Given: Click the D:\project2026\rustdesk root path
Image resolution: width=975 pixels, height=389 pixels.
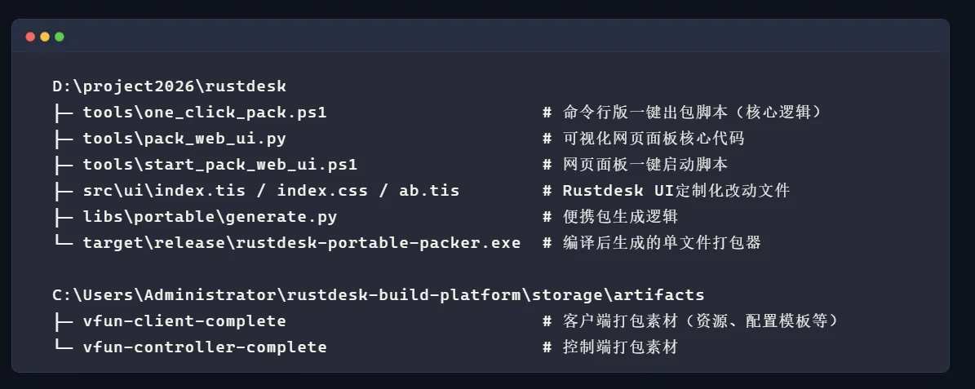Looking at the screenshot, I should (x=169, y=86).
